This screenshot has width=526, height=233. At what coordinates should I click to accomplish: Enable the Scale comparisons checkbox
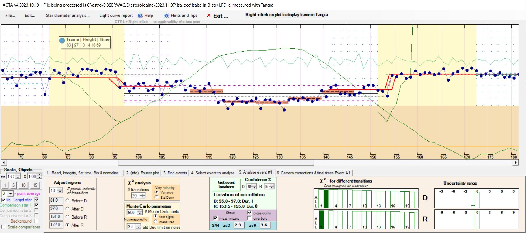[x=3, y=227]
